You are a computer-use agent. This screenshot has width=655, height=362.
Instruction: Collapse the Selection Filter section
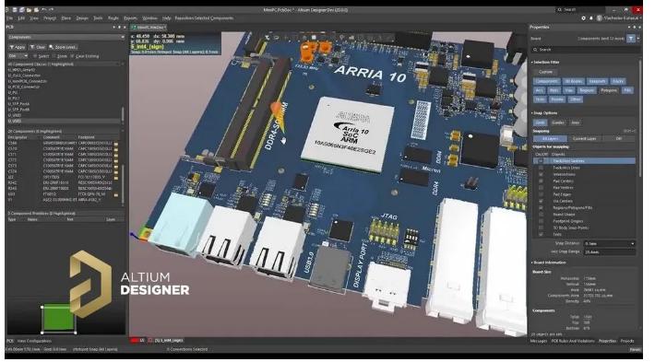coord(532,62)
